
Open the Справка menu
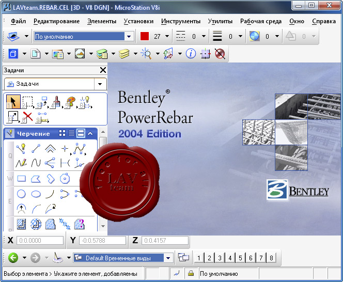pyautogui.click(x=324, y=21)
